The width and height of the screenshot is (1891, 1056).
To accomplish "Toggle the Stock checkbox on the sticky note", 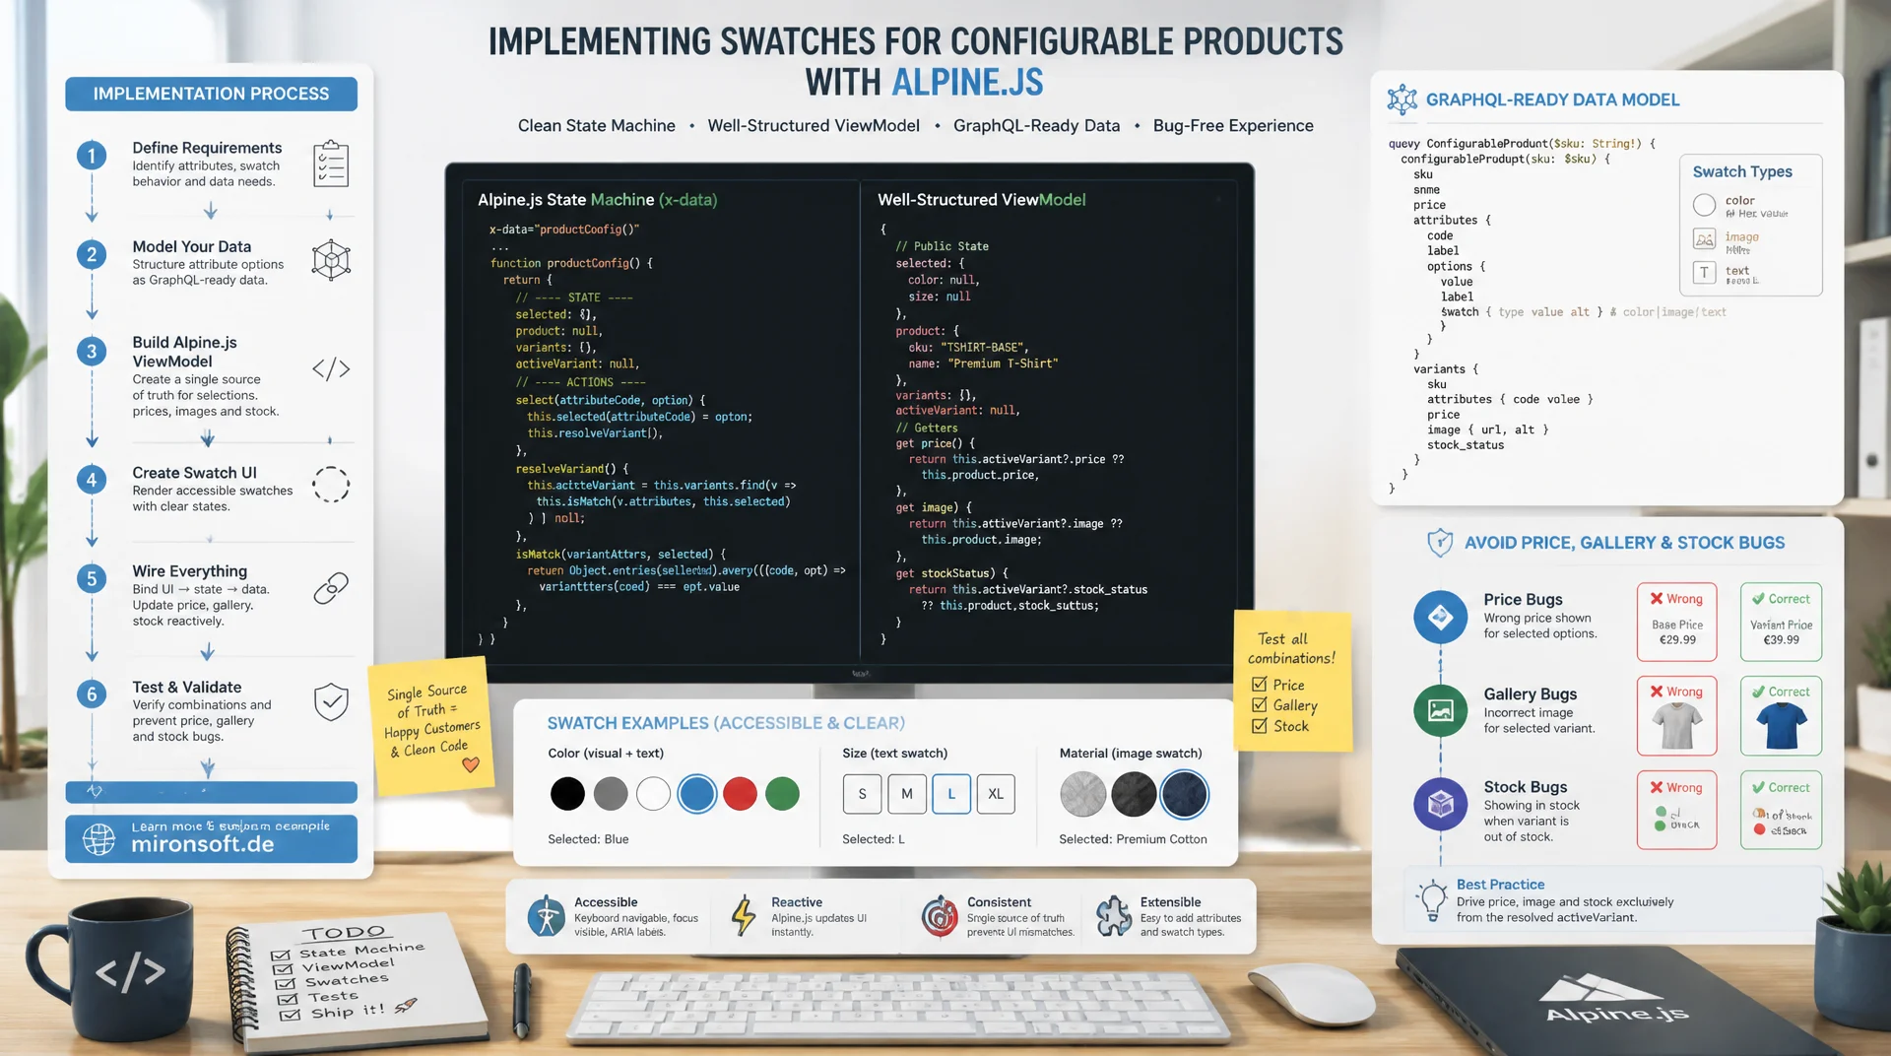I will 1259,726.
